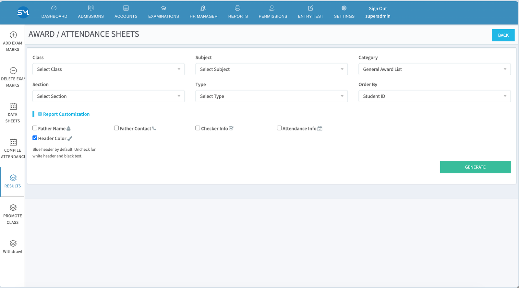Go to the ADMISSIONS menu label

(x=91, y=16)
